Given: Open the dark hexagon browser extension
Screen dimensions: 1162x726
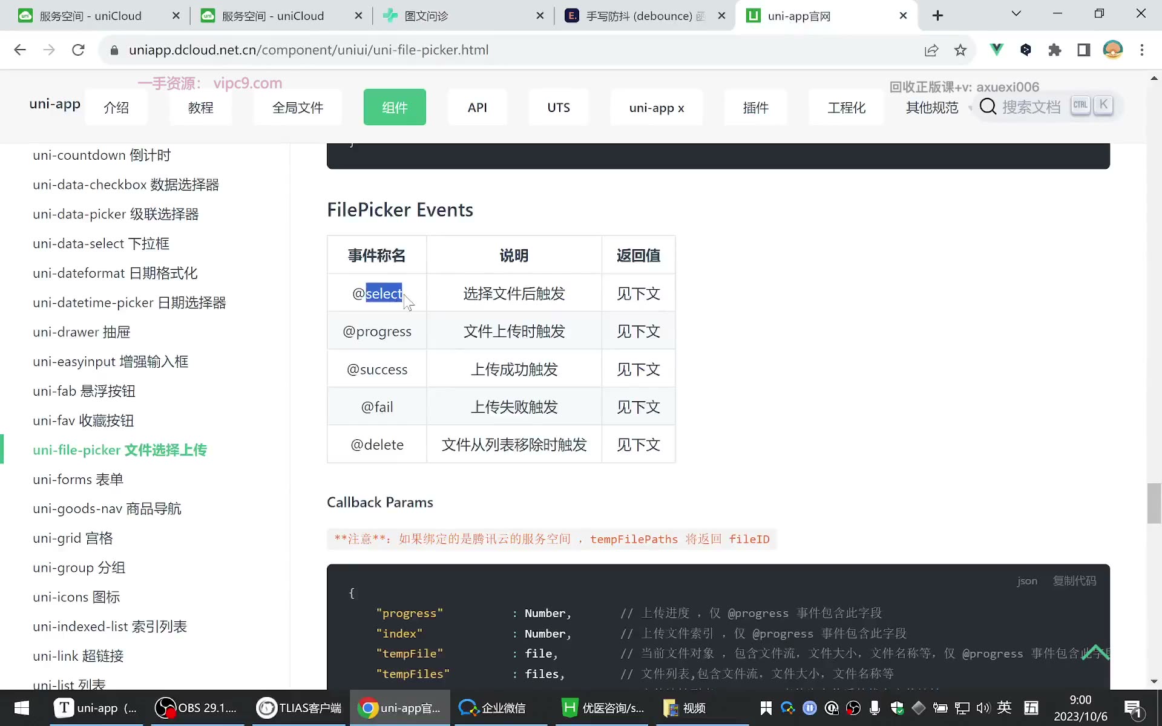Looking at the screenshot, I should click(x=1025, y=50).
